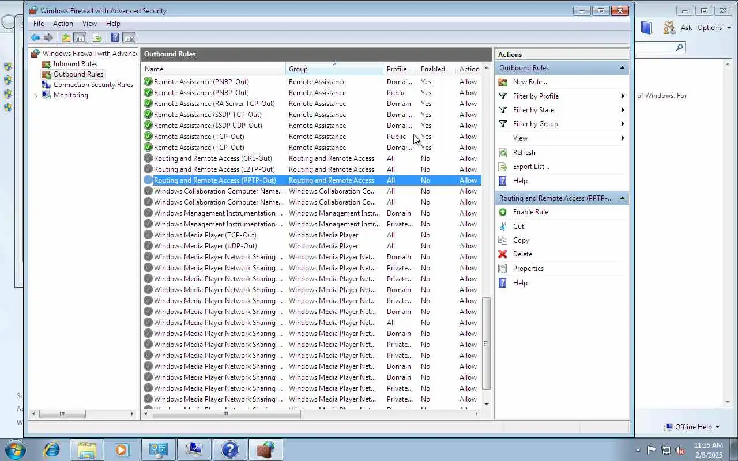This screenshot has width=738, height=461.
Task: Toggle the Show/Hide Action Pane toolbar button
Action: (x=129, y=38)
